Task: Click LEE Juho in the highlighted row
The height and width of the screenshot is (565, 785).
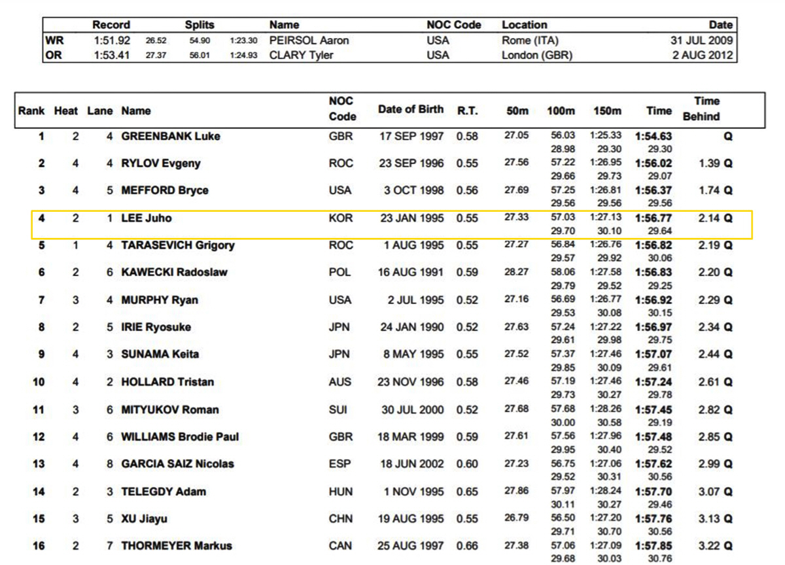Action: (x=147, y=218)
